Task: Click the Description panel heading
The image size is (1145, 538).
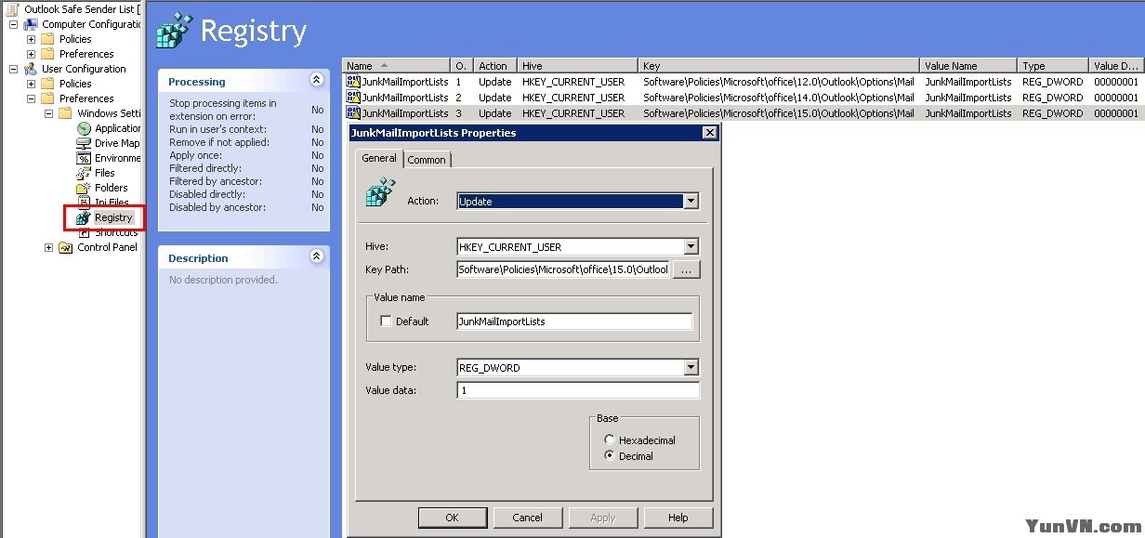Action: tap(198, 258)
